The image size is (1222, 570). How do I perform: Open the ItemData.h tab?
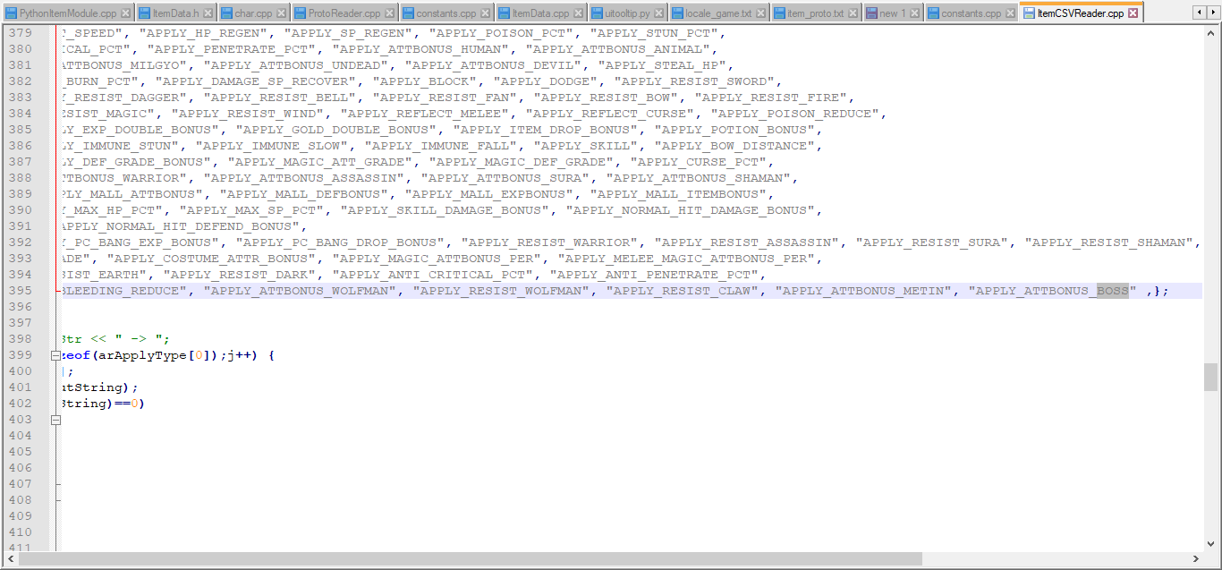coord(175,14)
